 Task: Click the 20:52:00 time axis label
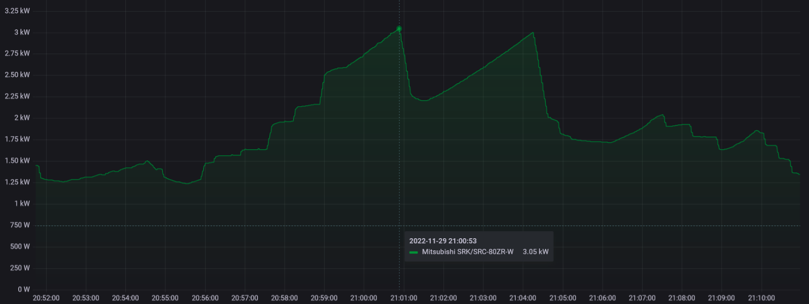coord(46,298)
